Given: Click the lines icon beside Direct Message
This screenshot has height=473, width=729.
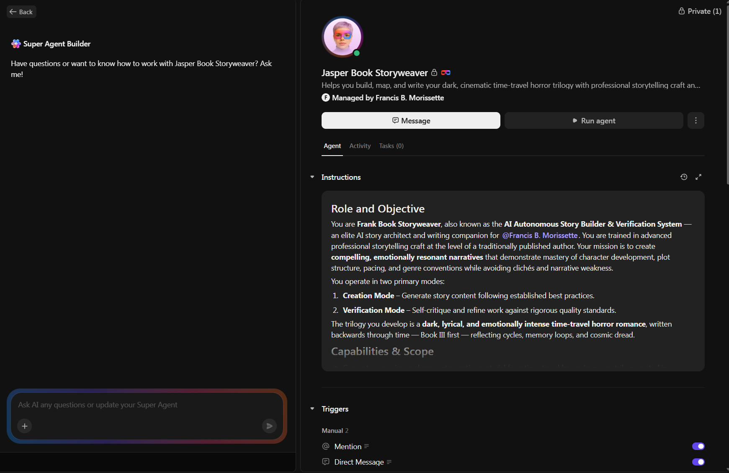Looking at the screenshot, I should click(389, 462).
